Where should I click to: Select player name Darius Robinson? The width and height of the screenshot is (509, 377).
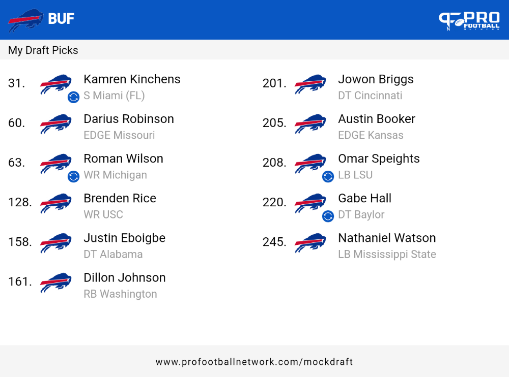[x=129, y=119]
